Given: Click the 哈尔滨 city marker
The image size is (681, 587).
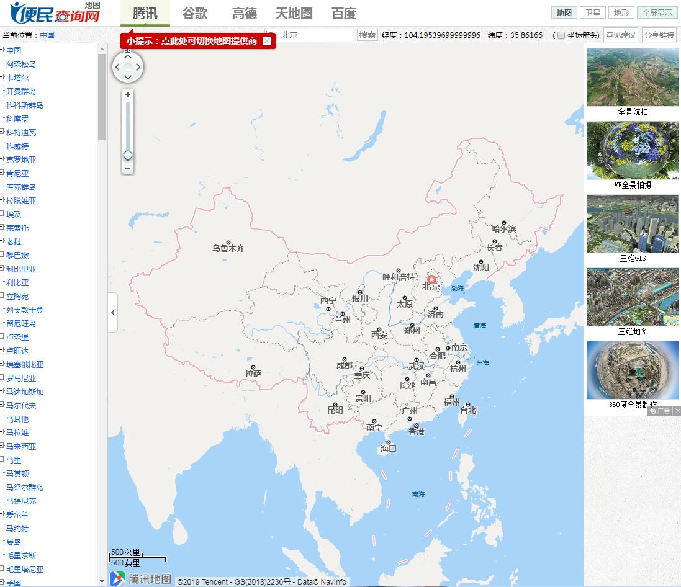Looking at the screenshot, I should 504,223.
